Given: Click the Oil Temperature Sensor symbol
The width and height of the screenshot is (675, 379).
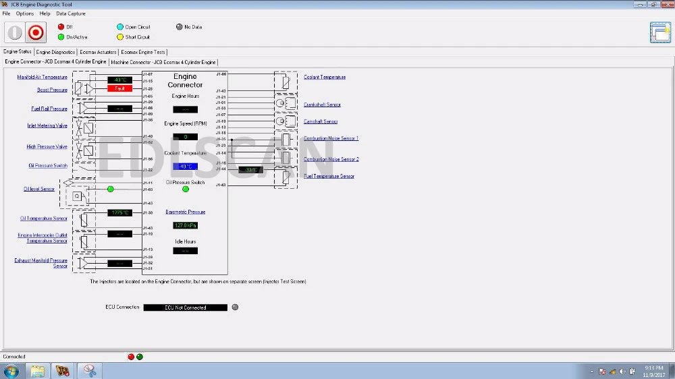Looking at the screenshot, I should tap(84, 221).
